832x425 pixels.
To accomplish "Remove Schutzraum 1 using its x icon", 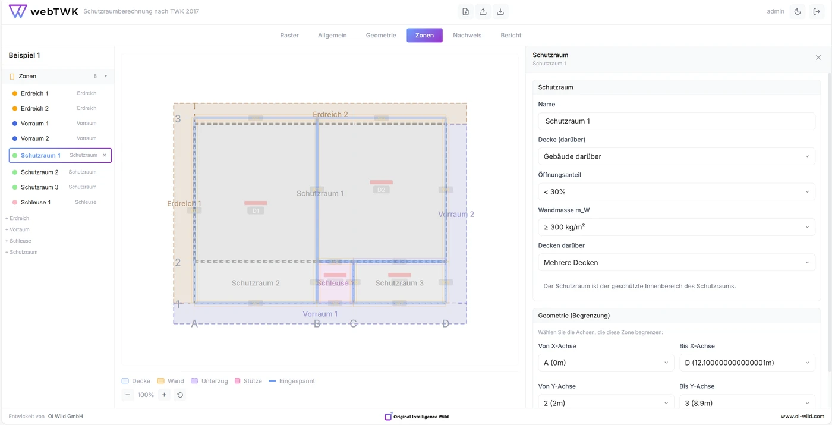I will click(x=105, y=155).
